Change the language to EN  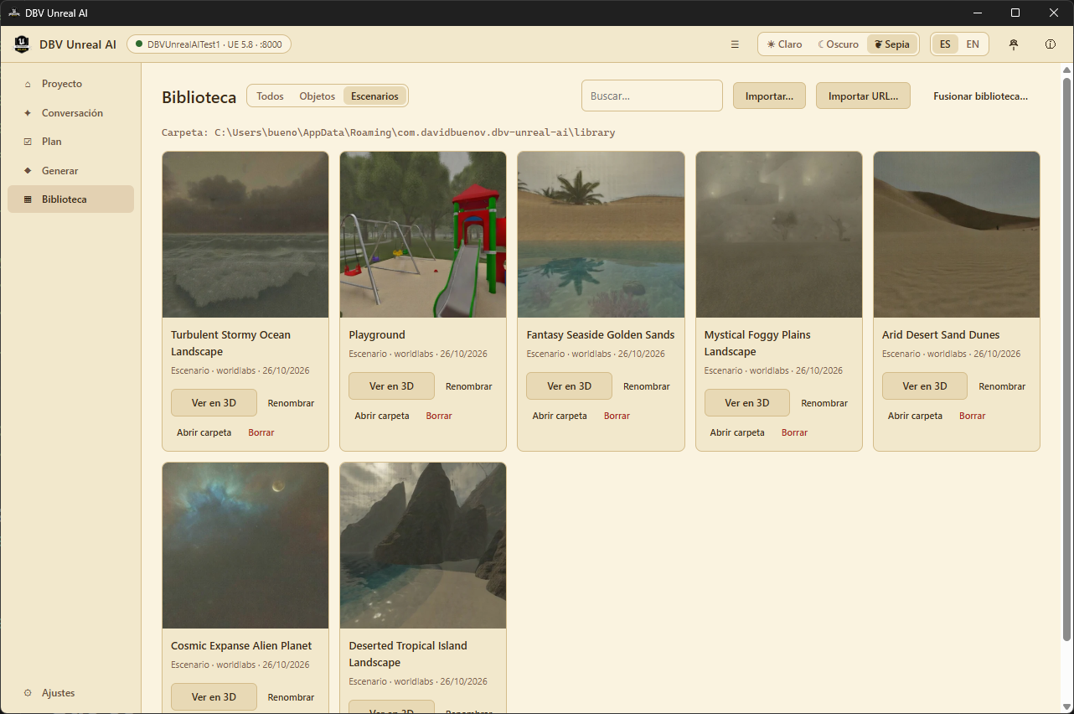click(x=973, y=44)
